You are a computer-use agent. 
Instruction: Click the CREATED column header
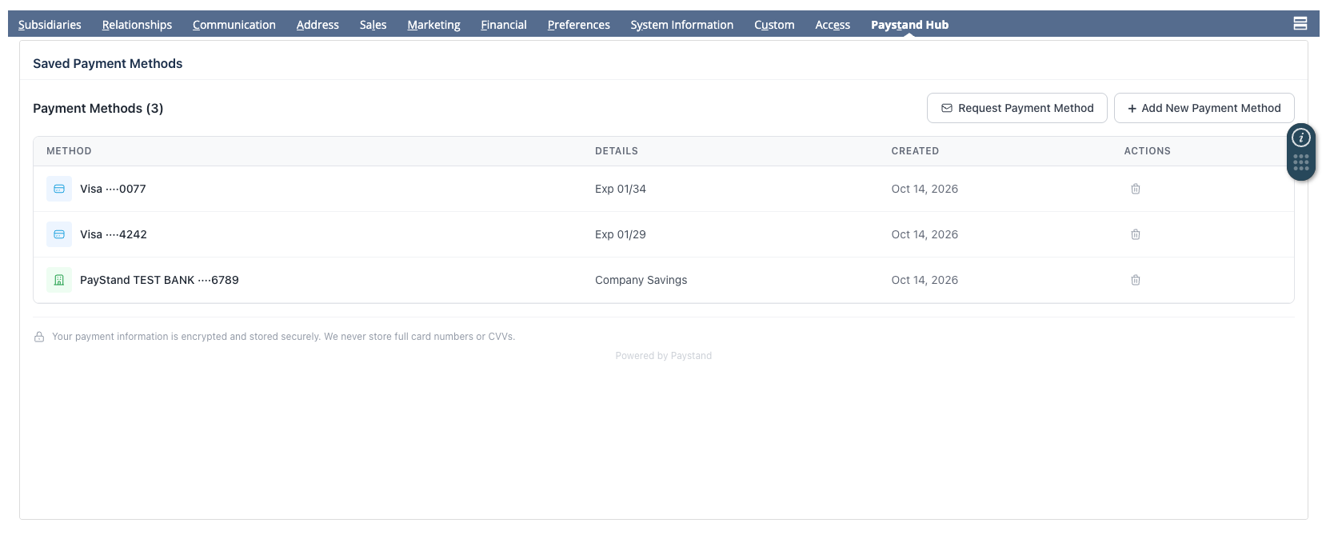coord(915,151)
